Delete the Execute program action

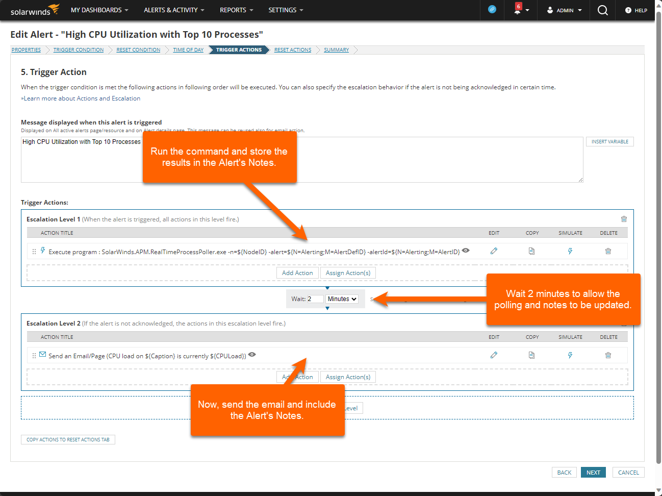[x=608, y=251]
